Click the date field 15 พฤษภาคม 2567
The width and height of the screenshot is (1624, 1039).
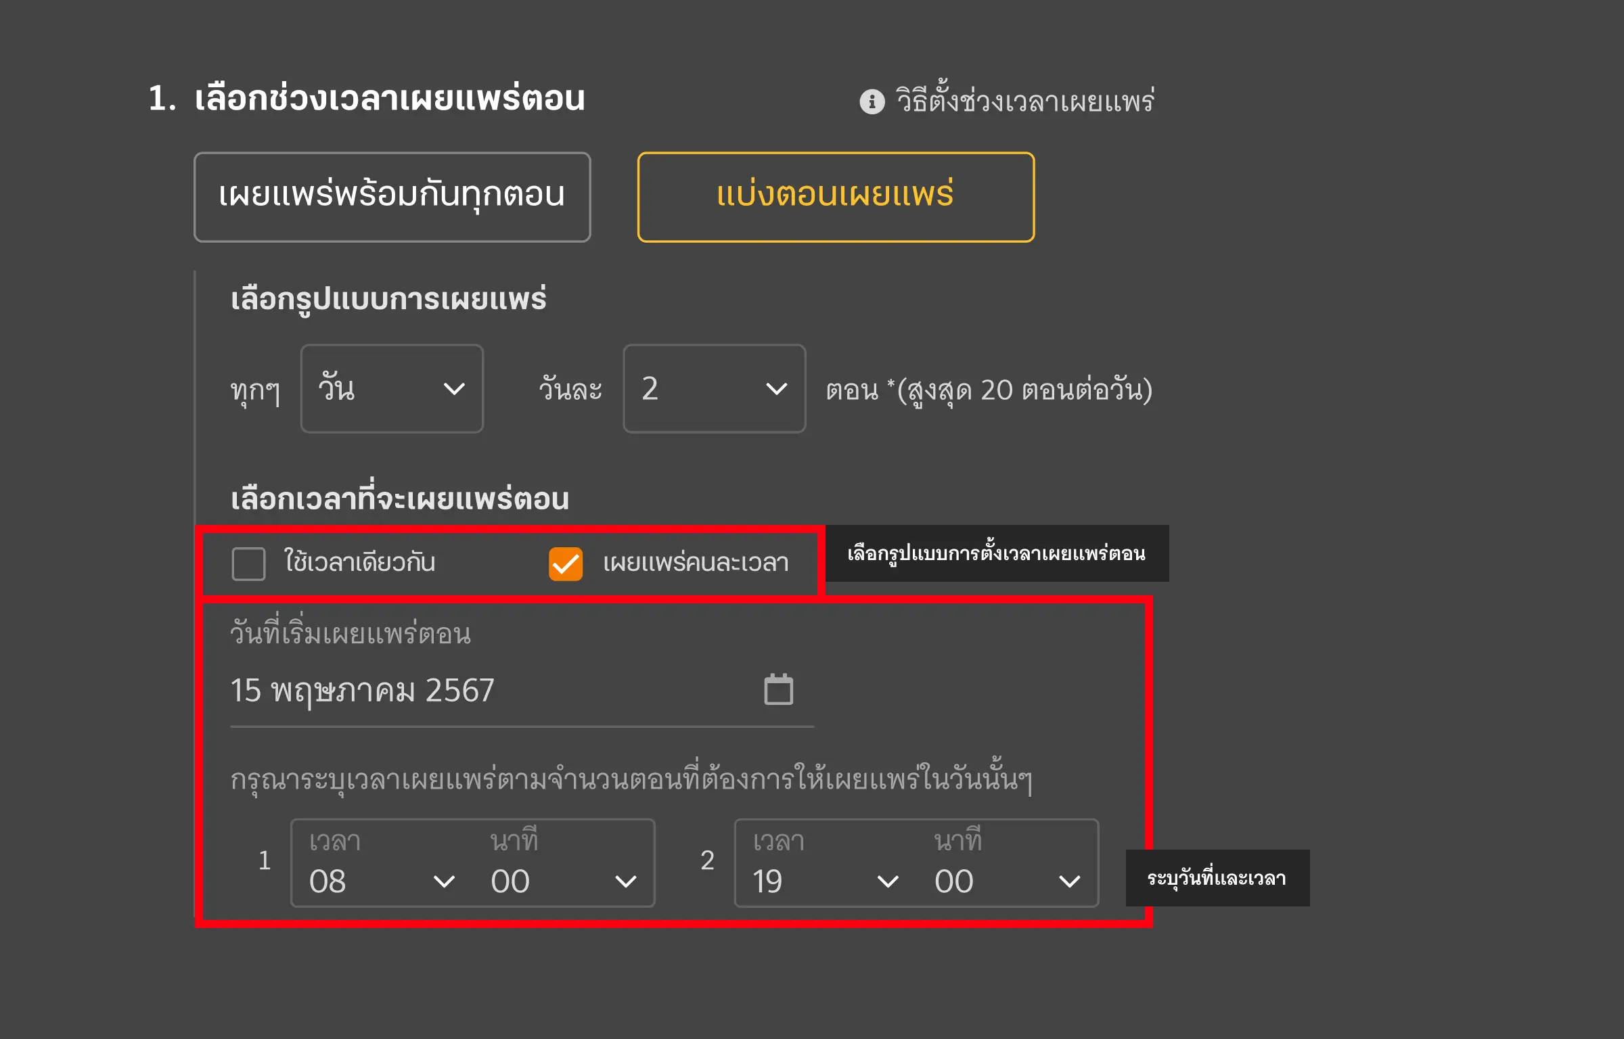(x=474, y=691)
